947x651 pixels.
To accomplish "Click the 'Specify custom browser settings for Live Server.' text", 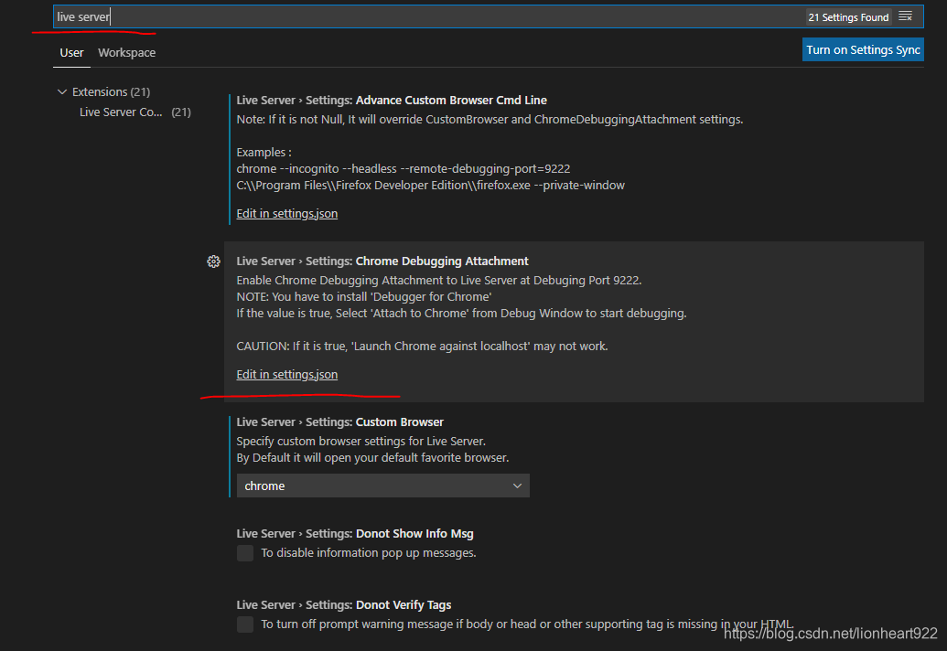I will tap(361, 441).
